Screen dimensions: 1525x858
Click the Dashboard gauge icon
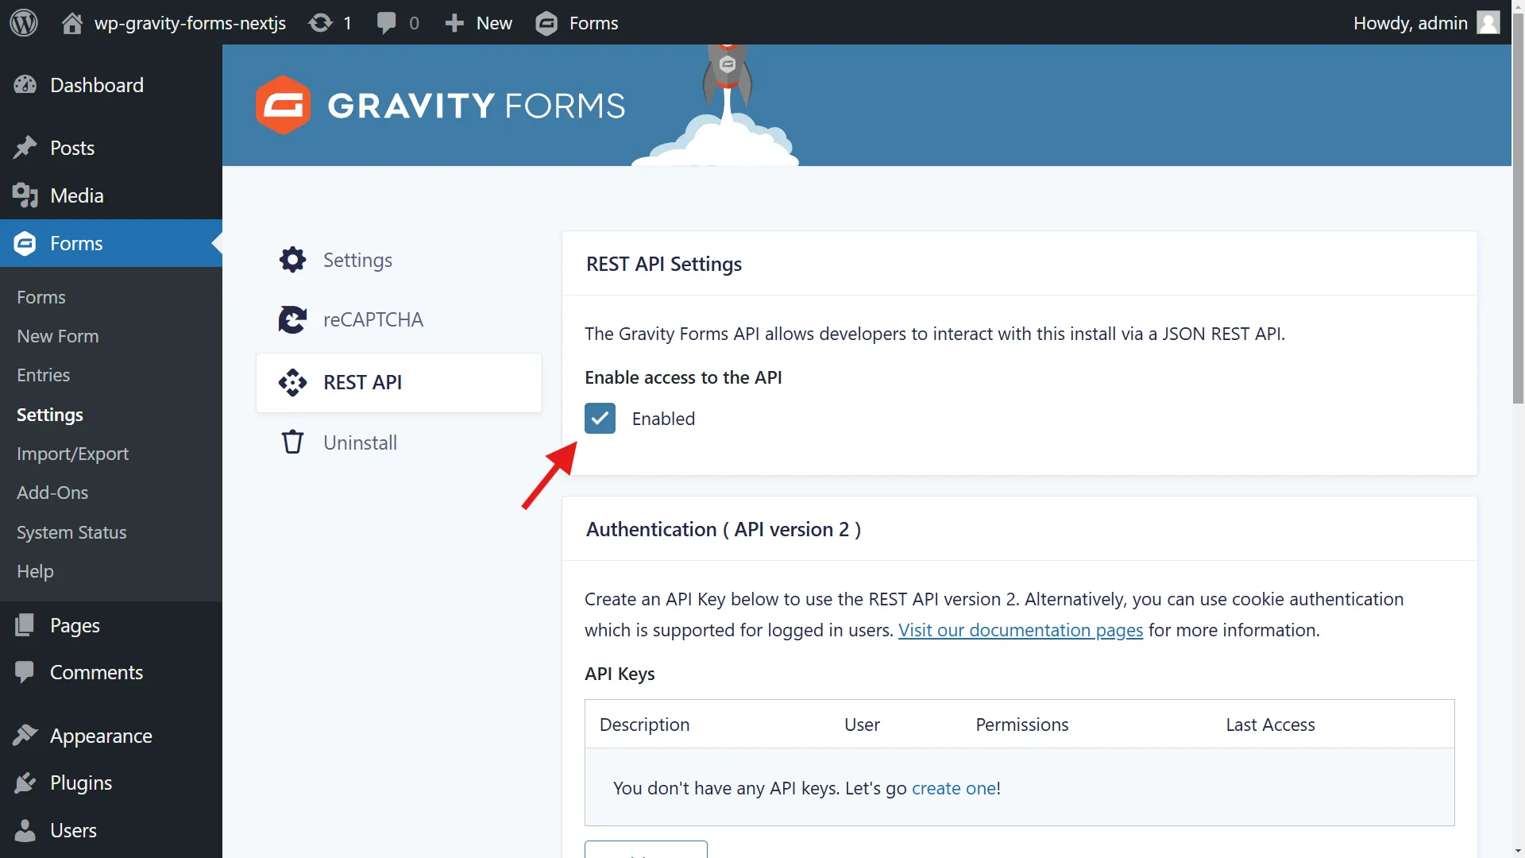click(x=25, y=85)
